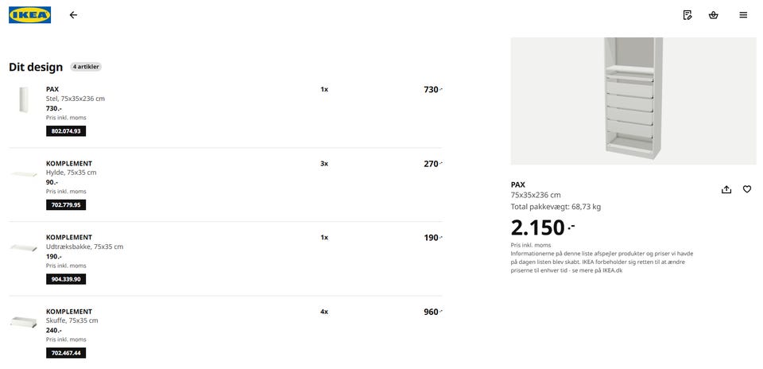Viewport: 763px width, 369px height.
Task: Click the PAX Stel frame thumbnail
Action: click(x=22, y=101)
